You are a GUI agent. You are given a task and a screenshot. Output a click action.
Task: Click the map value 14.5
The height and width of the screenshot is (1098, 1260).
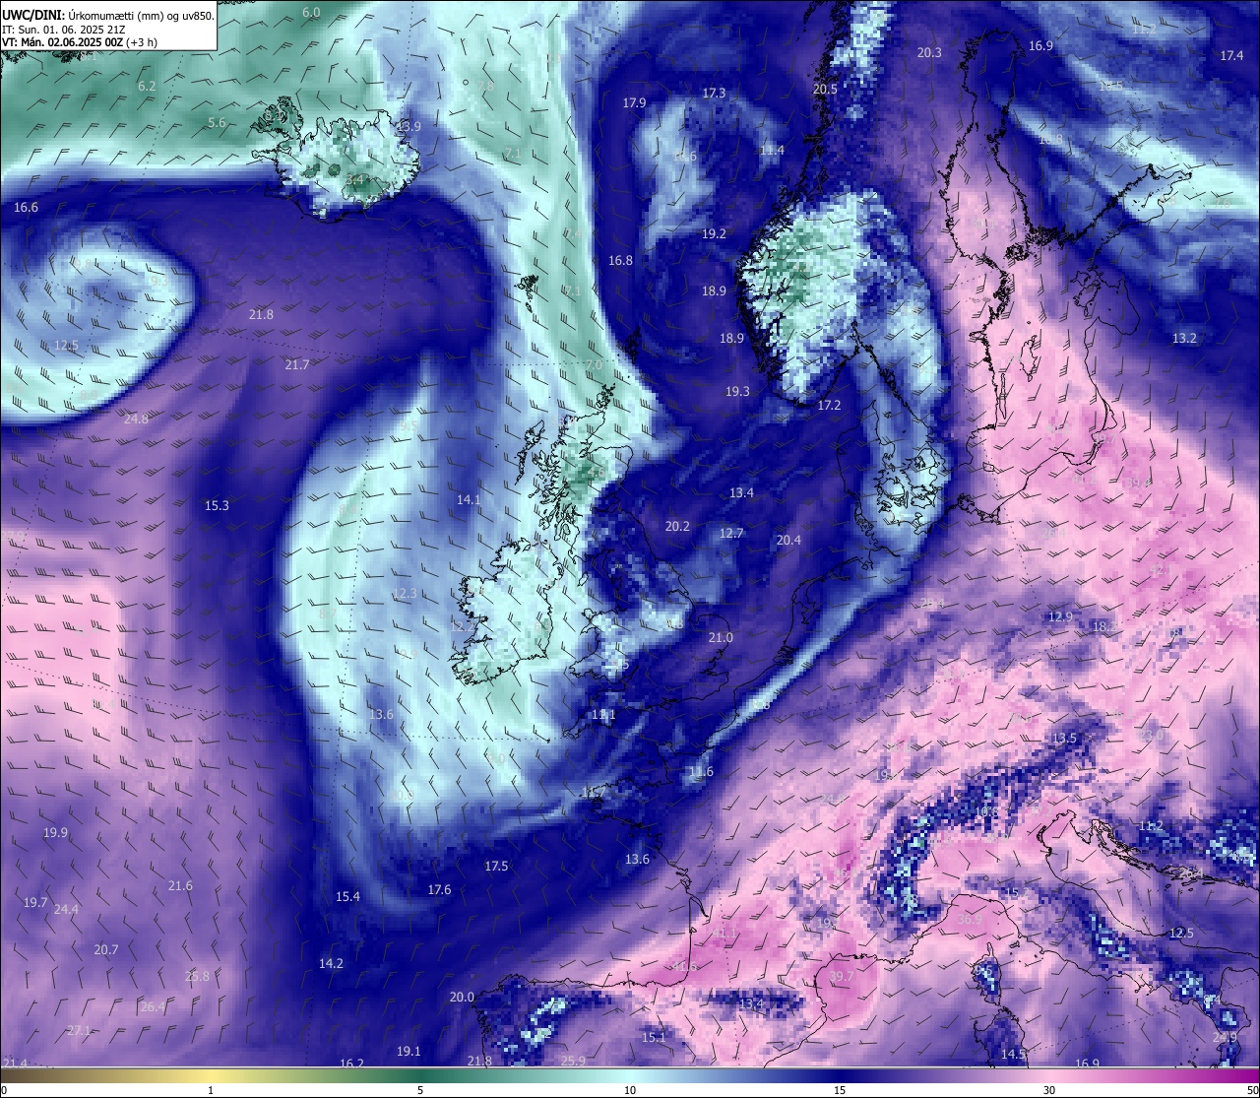pos(1013,1054)
